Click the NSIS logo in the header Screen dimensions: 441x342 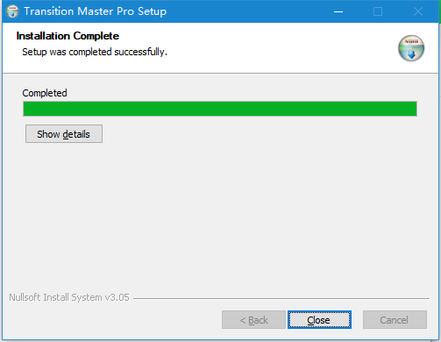click(x=411, y=48)
